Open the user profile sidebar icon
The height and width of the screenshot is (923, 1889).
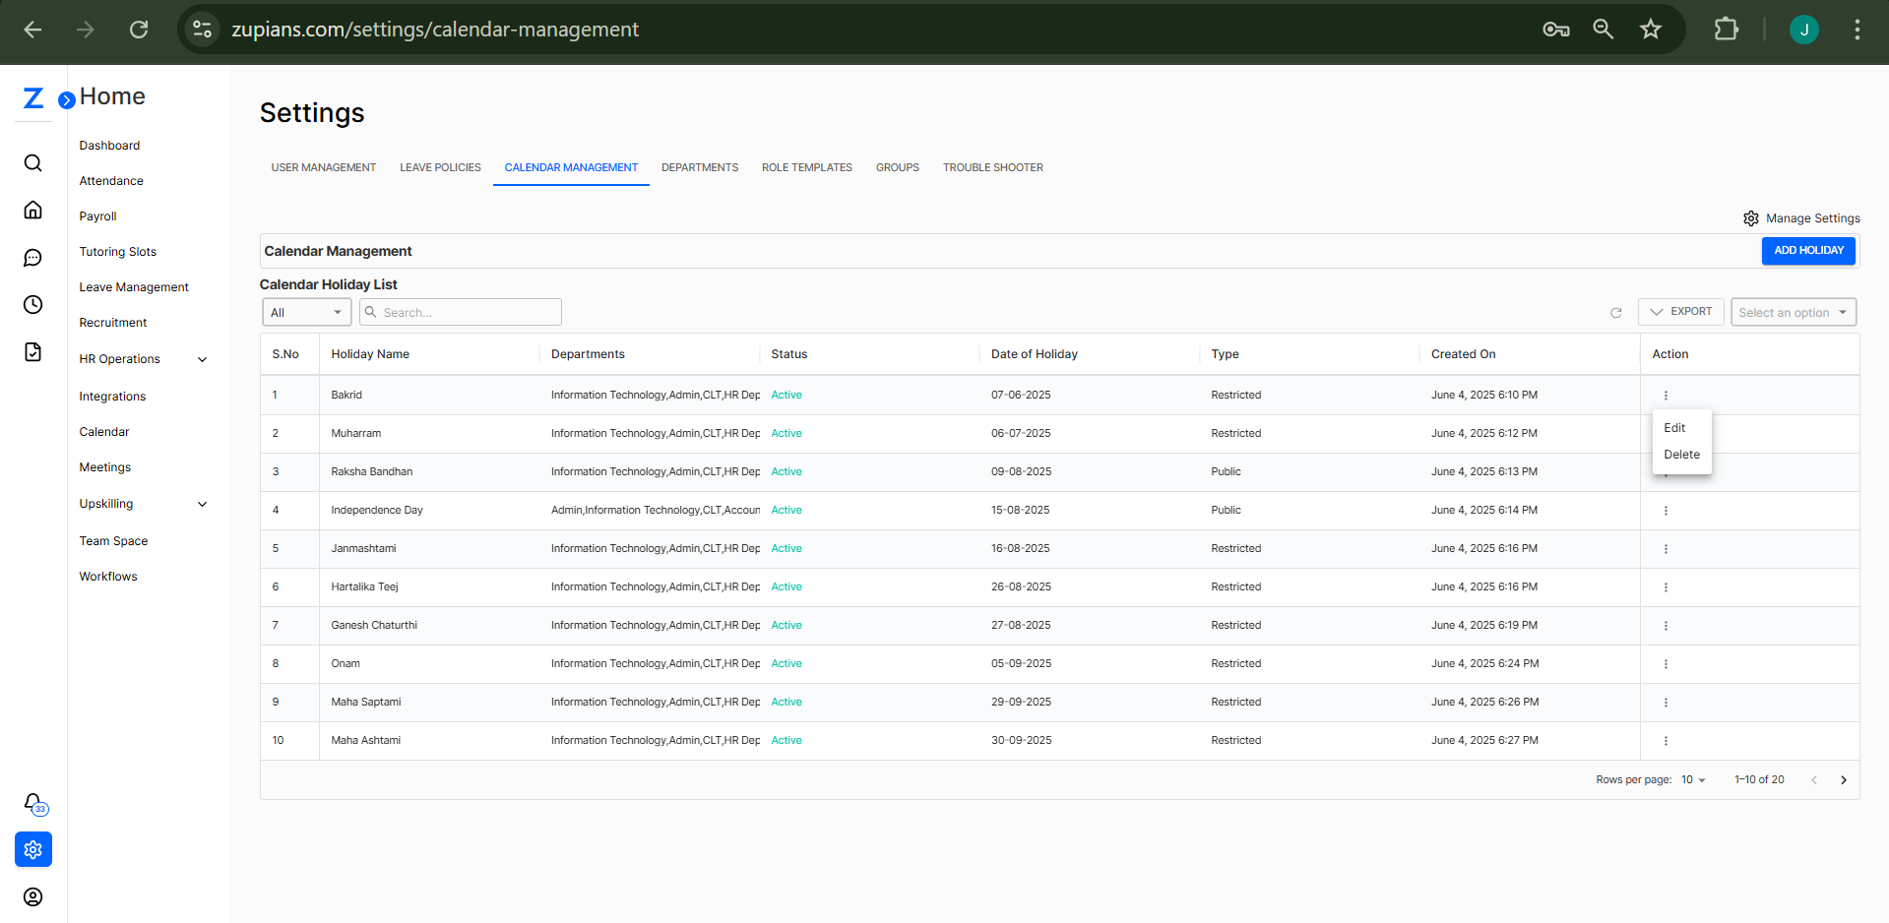33,896
